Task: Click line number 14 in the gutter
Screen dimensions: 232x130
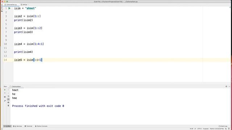Action: [x=5, y=60]
